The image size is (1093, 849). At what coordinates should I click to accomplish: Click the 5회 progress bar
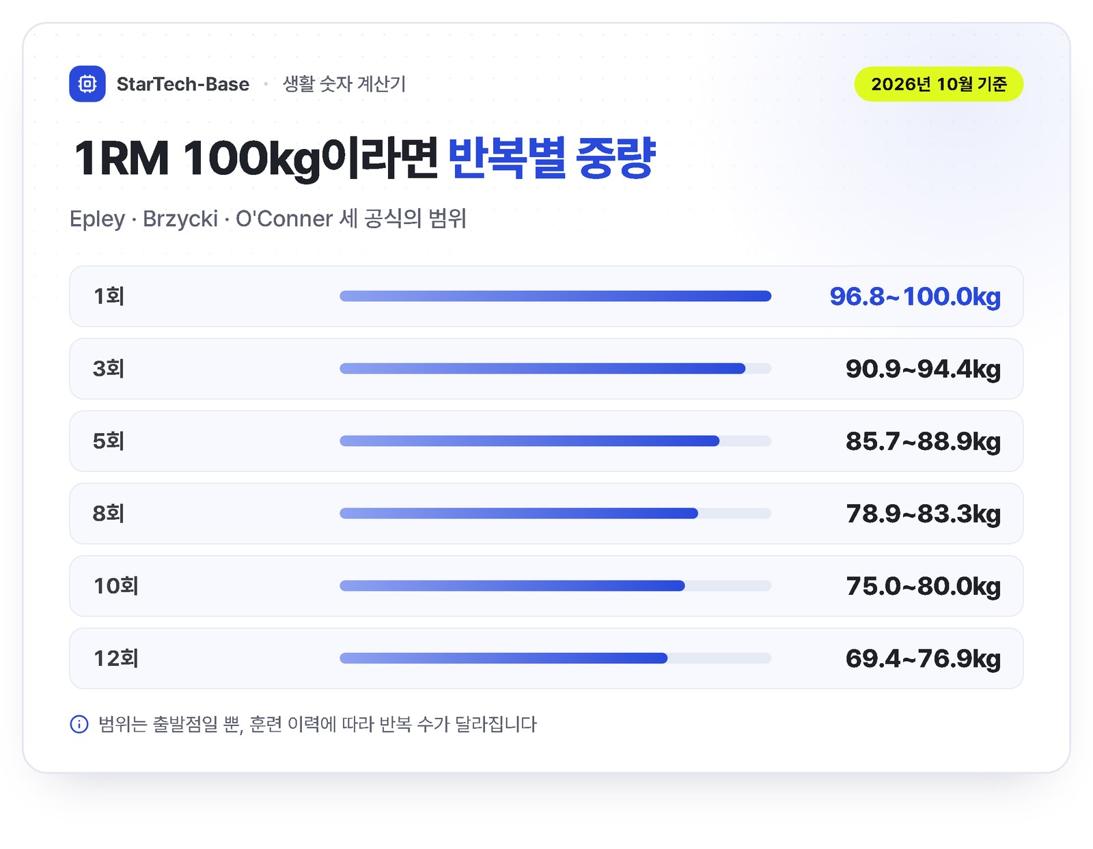pyautogui.click(x=555, y=441)
